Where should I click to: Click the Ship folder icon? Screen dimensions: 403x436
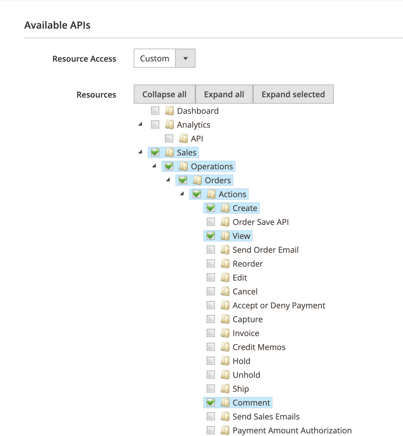[225, 389]
